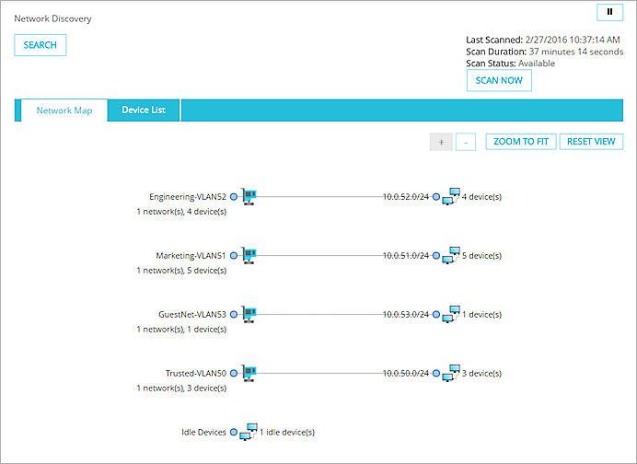Click the RESET VIEW button
Image resolution: width=637 pixels, height=464 pixels.
pos(591,142)
